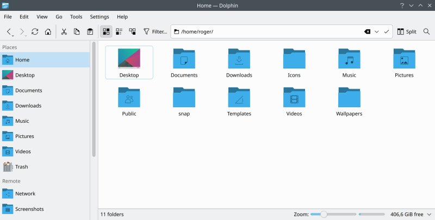Click the Reload refresh icon
Viewport: 435px width, 220px height.
(x=35, y=32)
